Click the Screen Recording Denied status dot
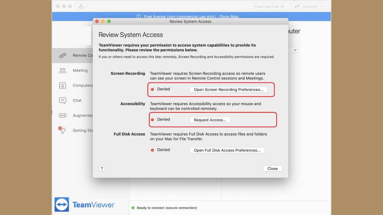This screenshot has width=383, height=215. pos(152,90)
